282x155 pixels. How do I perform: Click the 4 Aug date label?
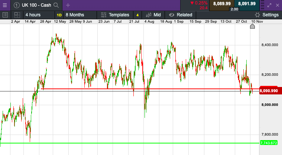[x=149, y=22]
